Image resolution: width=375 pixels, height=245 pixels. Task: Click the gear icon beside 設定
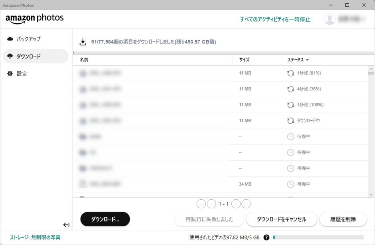tap(10, 74)
